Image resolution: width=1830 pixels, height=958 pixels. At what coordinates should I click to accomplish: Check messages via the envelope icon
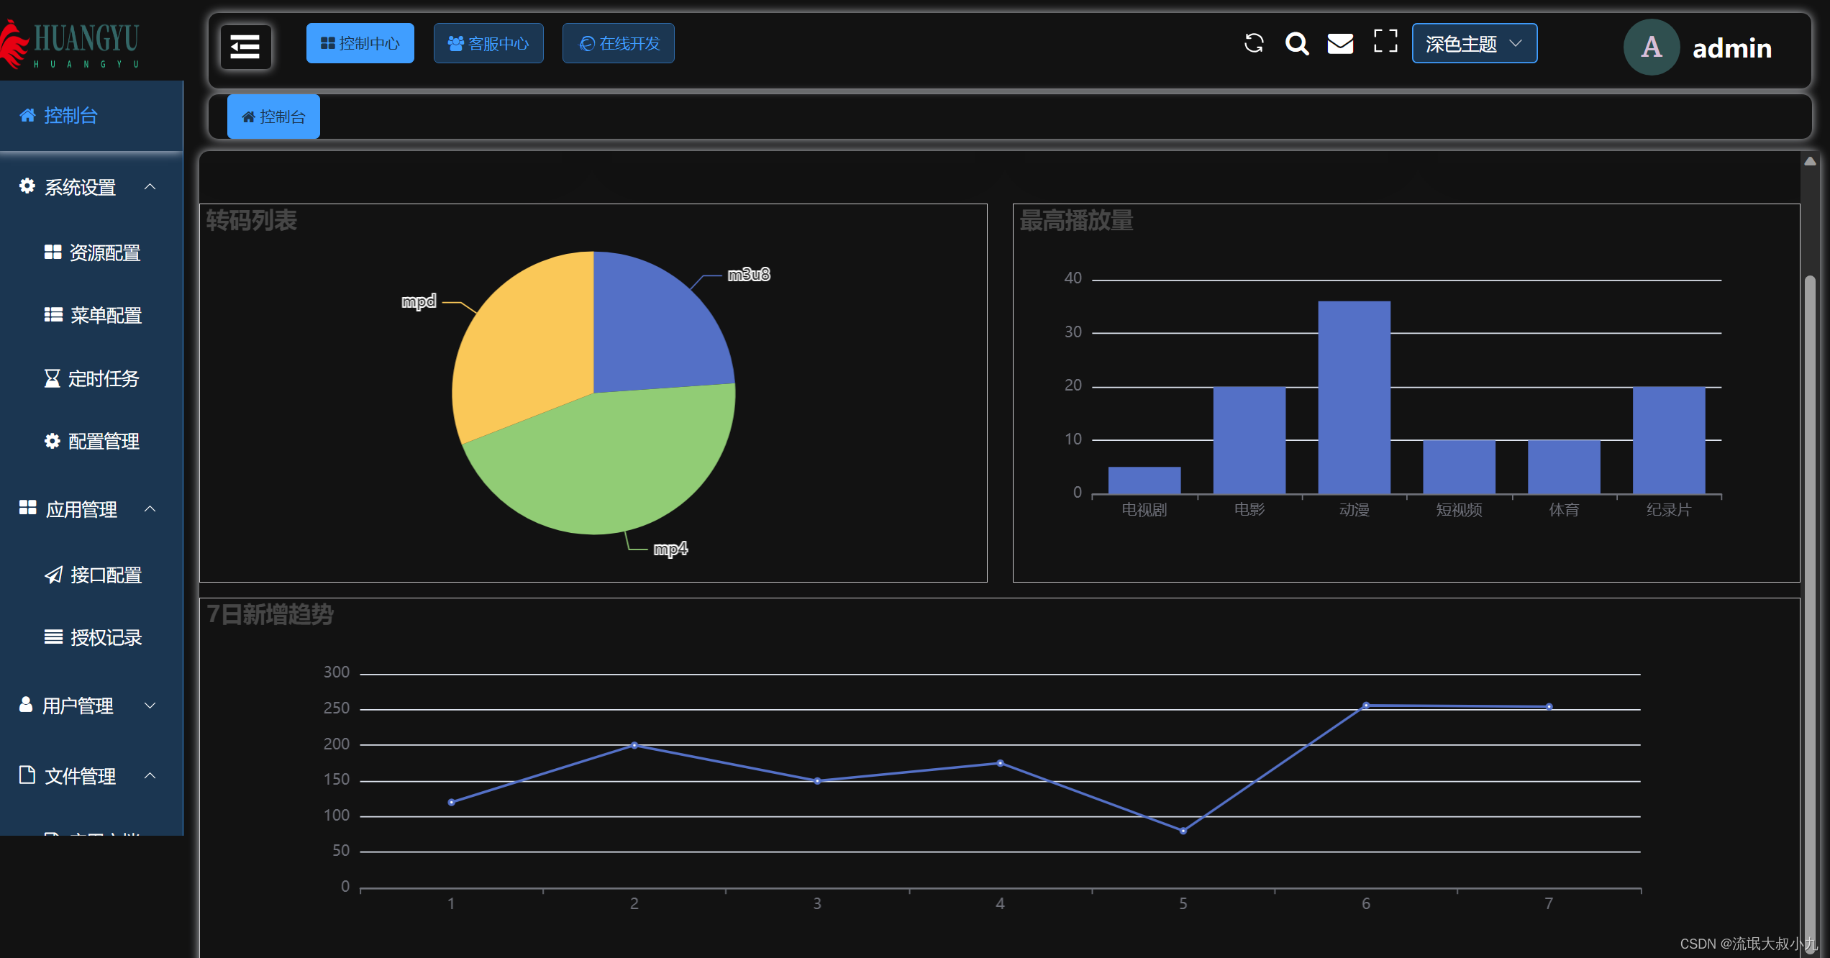(1341, 43)
